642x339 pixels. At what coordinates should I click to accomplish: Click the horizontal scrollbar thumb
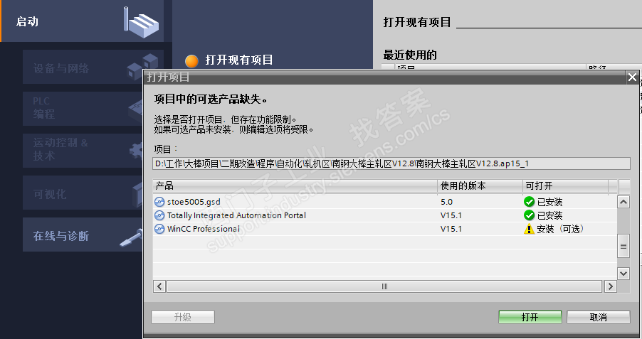tap(384, 286)
